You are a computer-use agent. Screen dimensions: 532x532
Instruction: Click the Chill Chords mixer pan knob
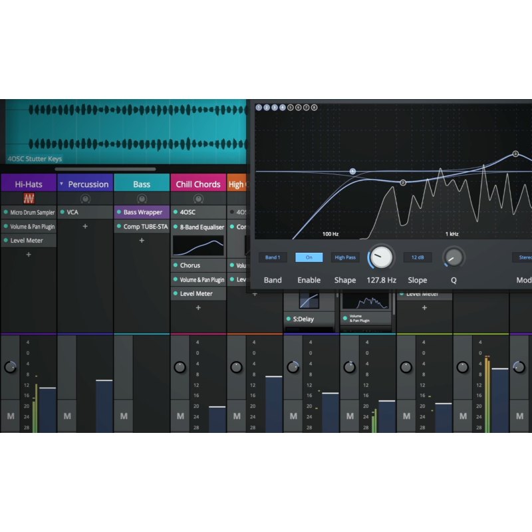pyautogui.click(x=180, y=367)
